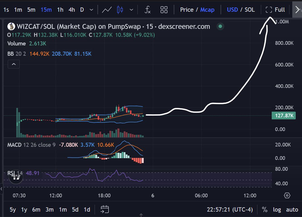
Task: Set date range to 5d
Action: click(x=75, y=210)
